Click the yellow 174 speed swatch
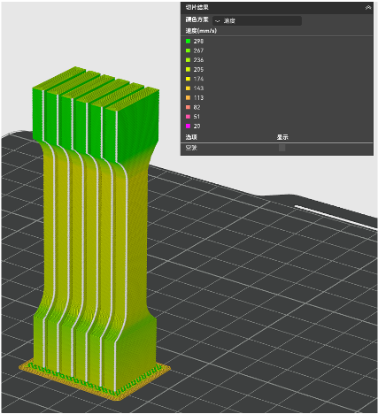The width and height of the screenshot is (378, 414). (x=188, y=79)
